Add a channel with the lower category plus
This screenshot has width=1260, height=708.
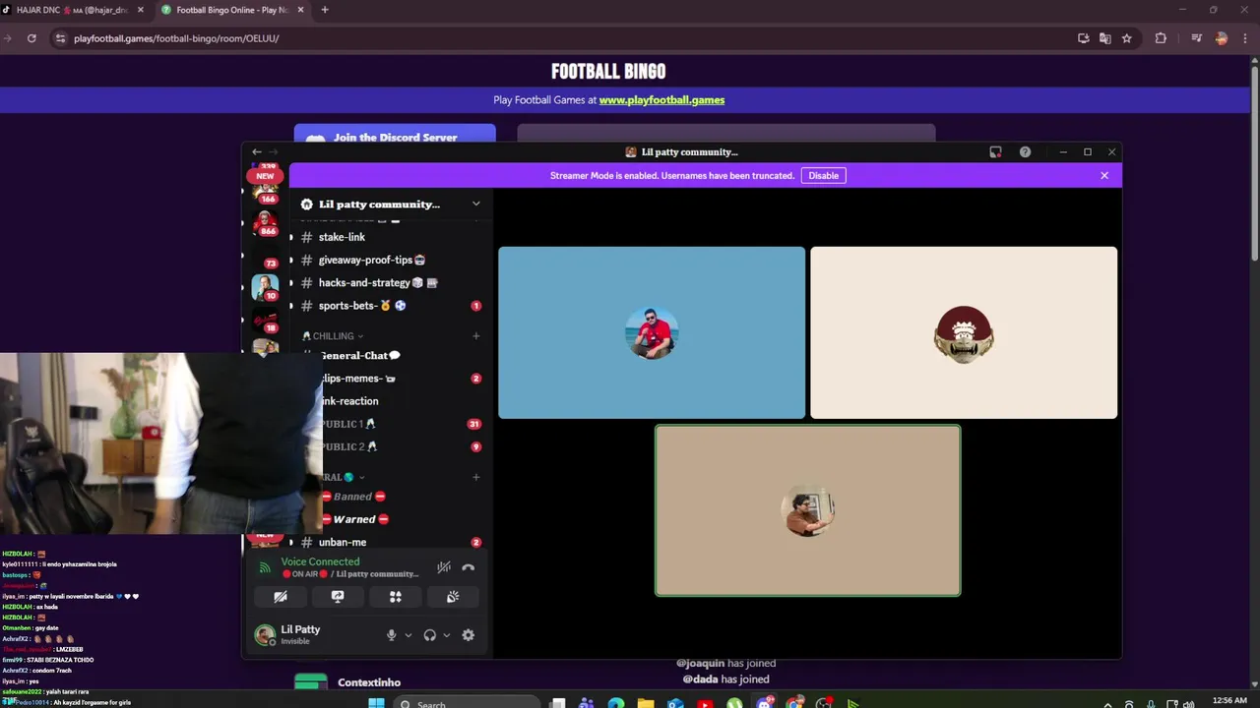(x=475, y=477)
